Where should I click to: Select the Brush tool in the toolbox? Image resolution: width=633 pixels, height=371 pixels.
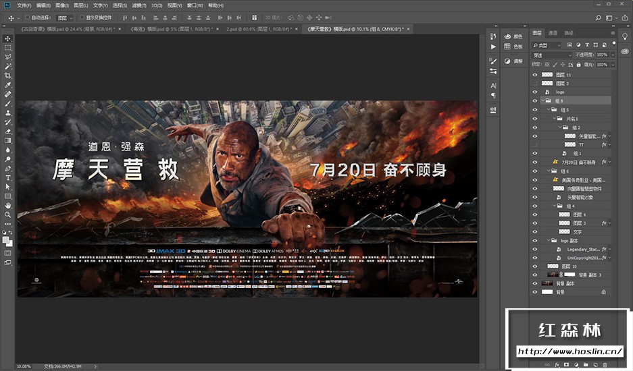pos(7,104)
